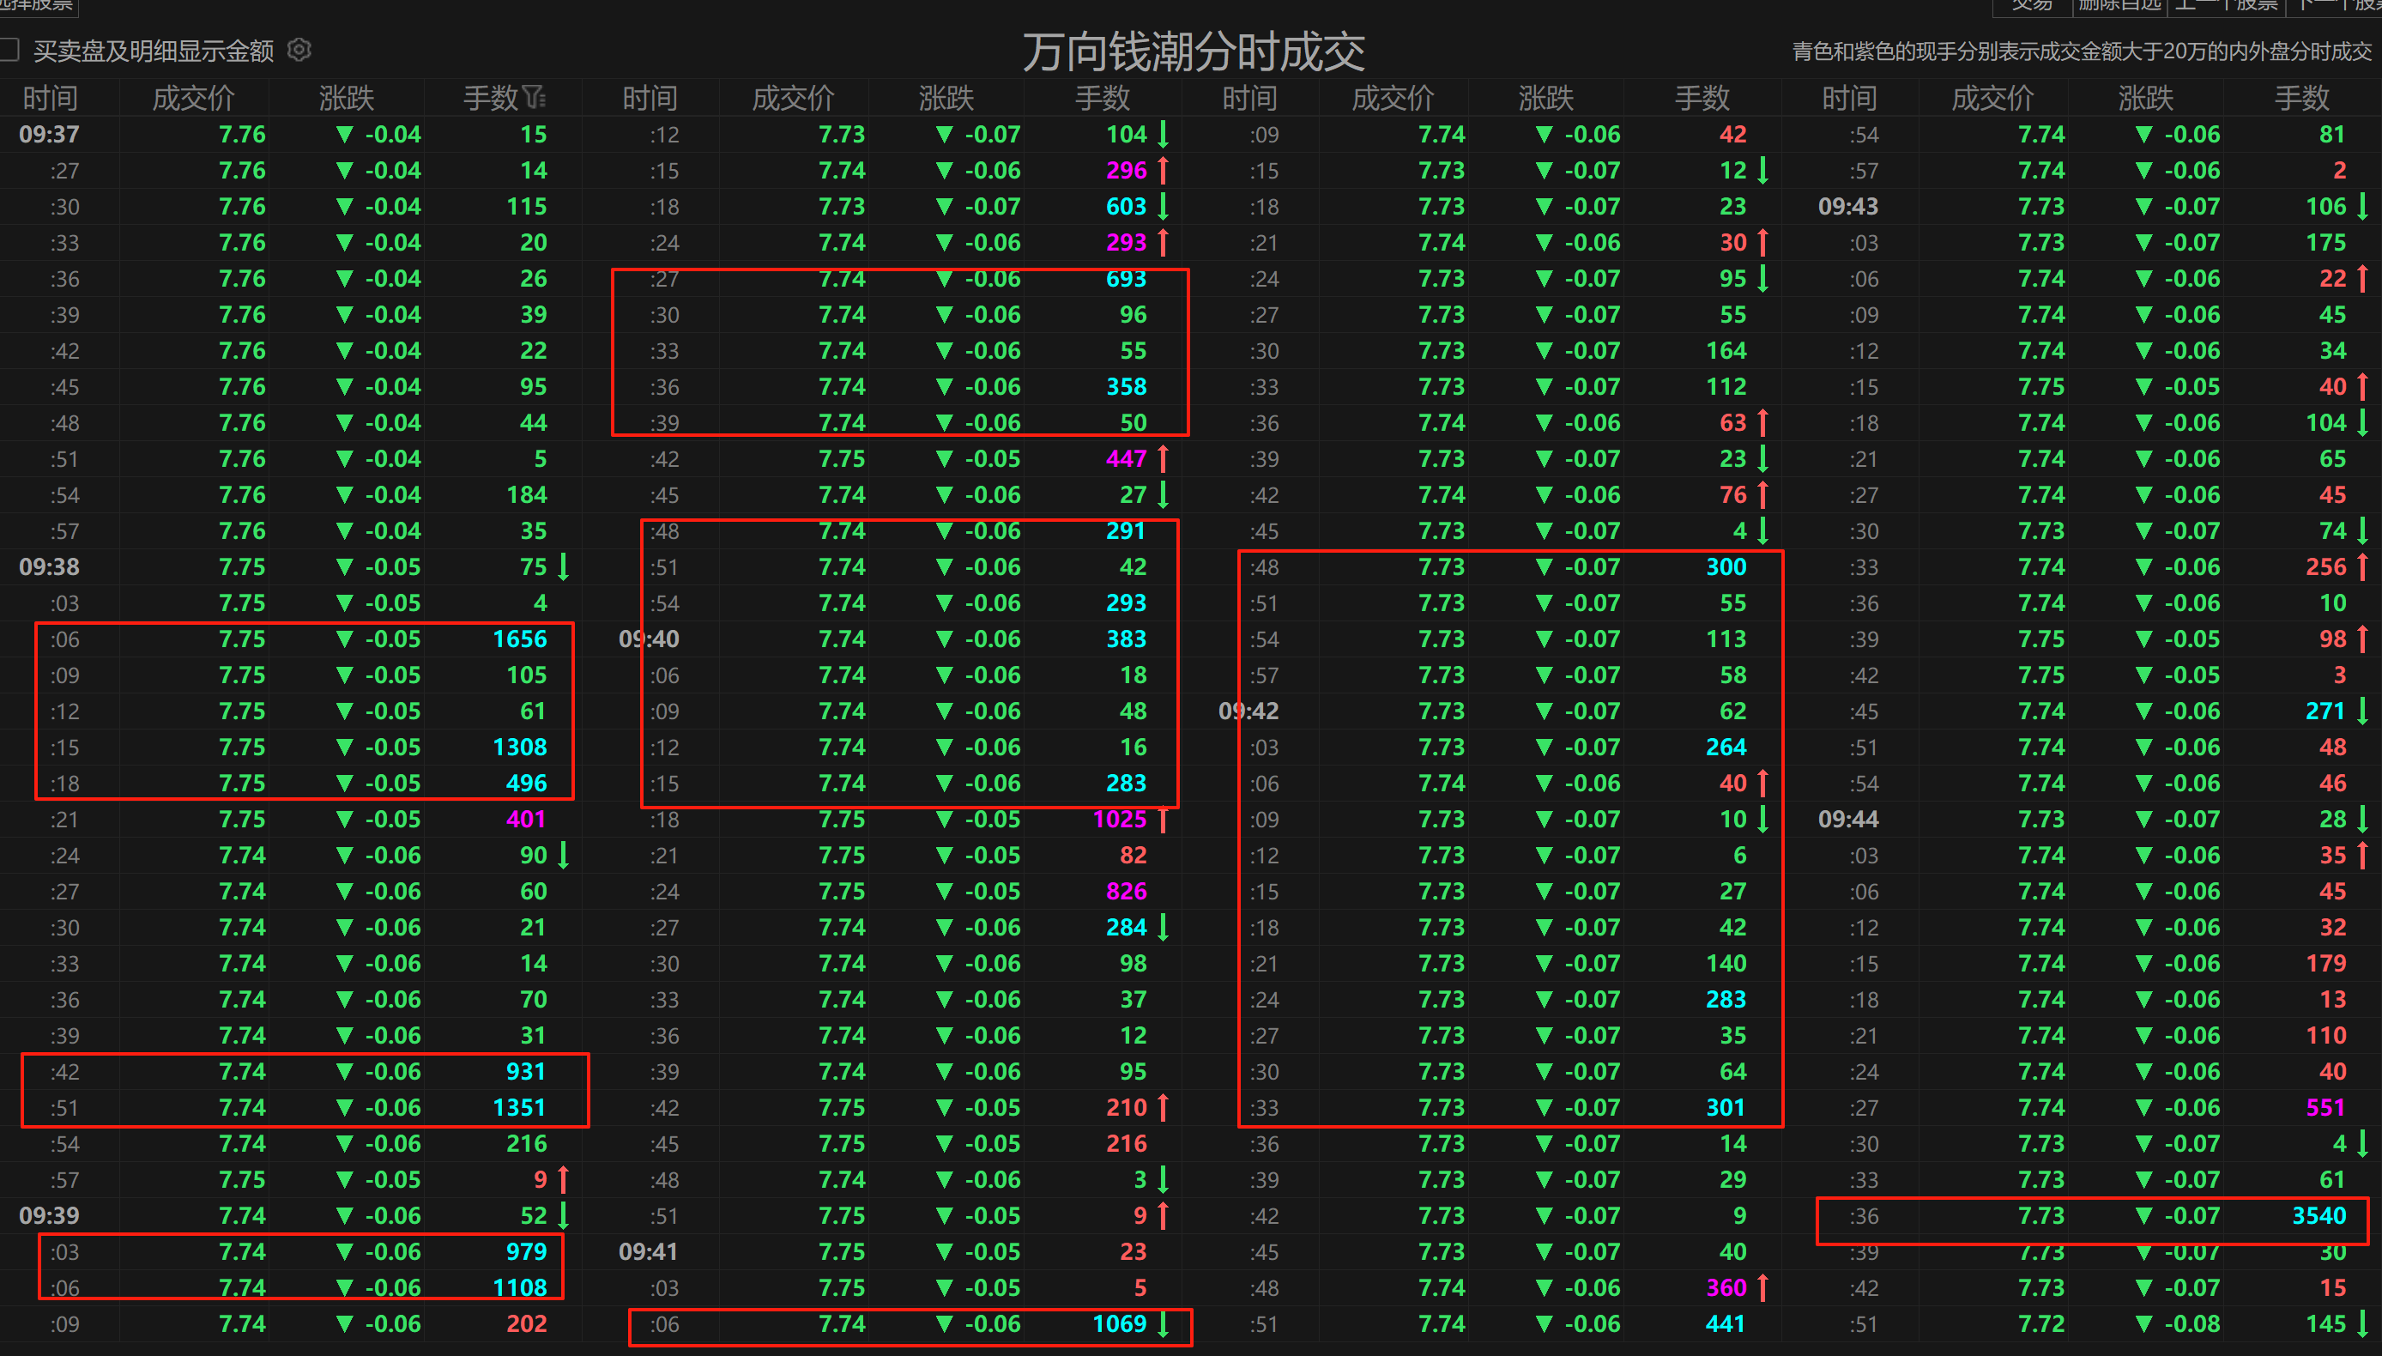Click the 358 lots value

coord(1127,386)
